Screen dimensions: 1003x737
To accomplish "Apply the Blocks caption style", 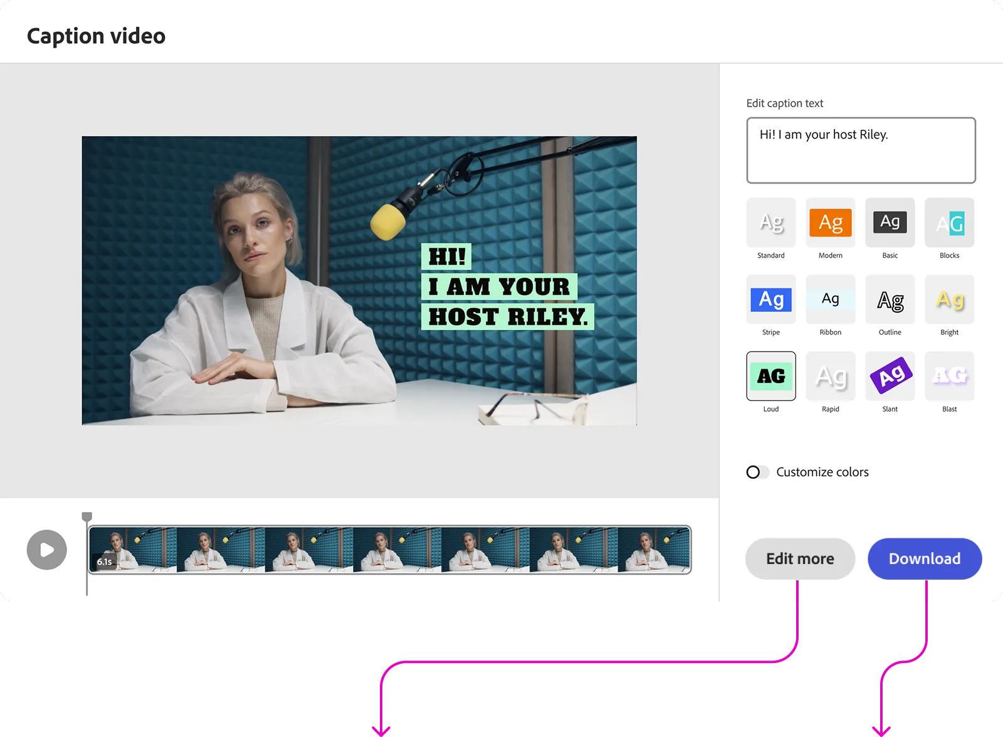I will tap(949, 223).
